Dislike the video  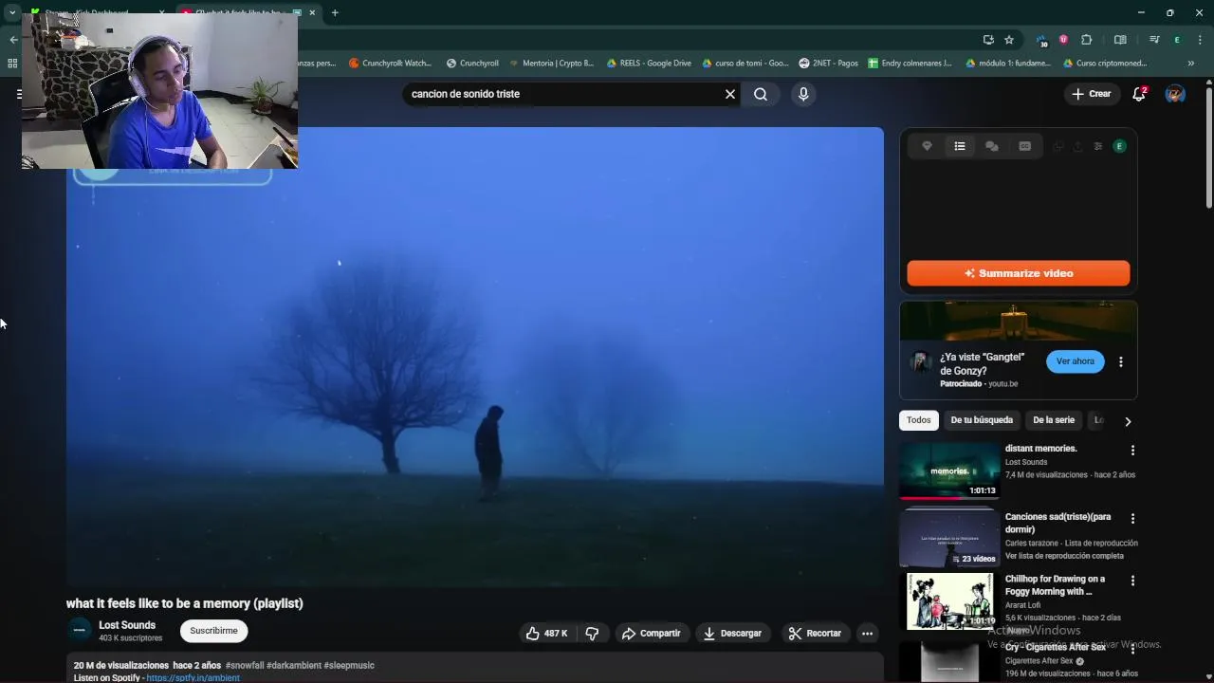point(592,633)
